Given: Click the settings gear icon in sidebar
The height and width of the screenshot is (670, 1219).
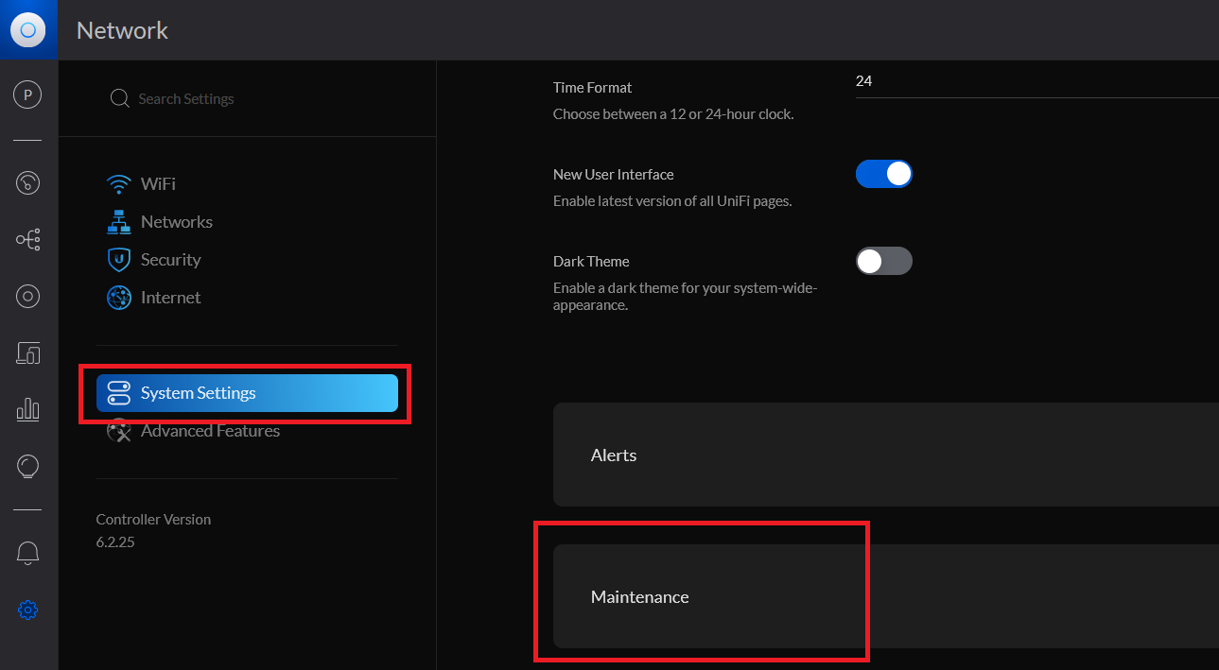Looking at the screenshot, I should (x=27, y=610).
